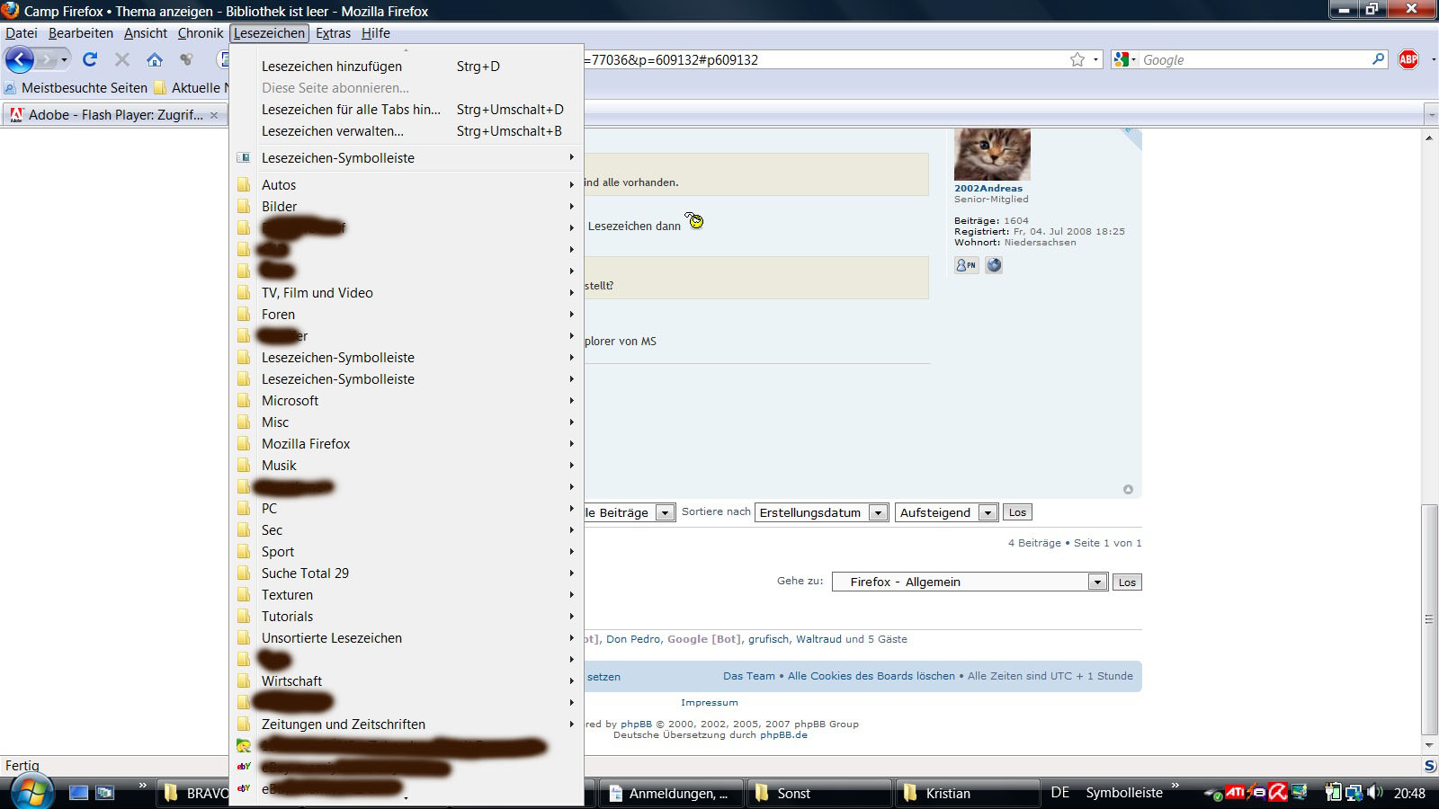1439x809 pixels.
Task: Expand the Sport bookmark folder
Action: (x=407, y=552)
